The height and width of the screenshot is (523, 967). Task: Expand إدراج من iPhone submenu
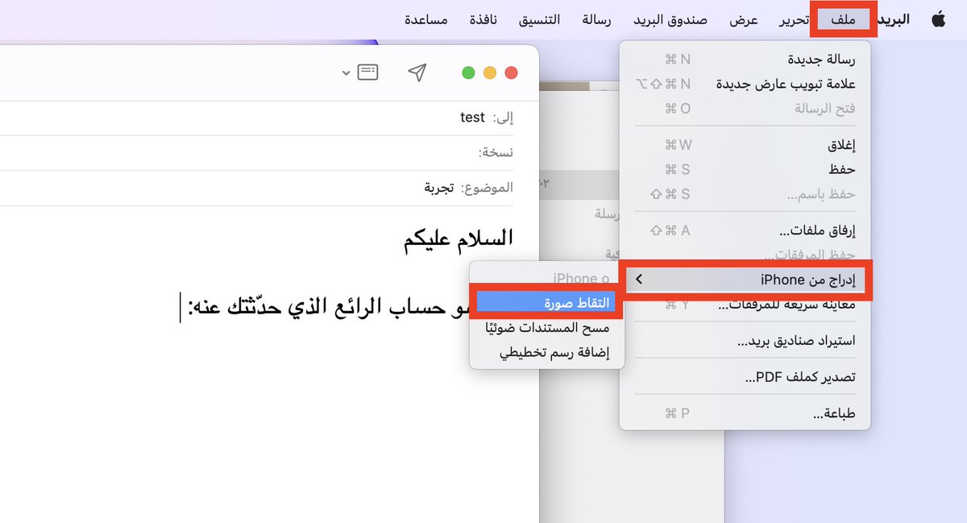745,280
